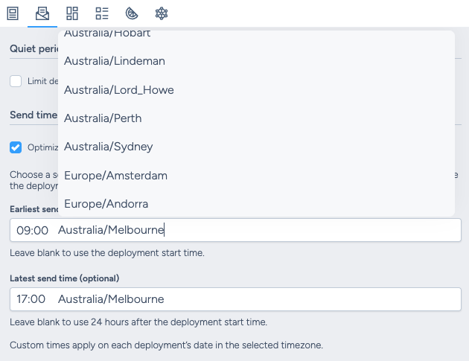The image size is (469, 361).
Task: Open the grid layout tab icon
Action: (72, 13)
